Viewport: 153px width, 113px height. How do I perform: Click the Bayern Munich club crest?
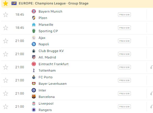pyautogui.click(x=34, y=11)
